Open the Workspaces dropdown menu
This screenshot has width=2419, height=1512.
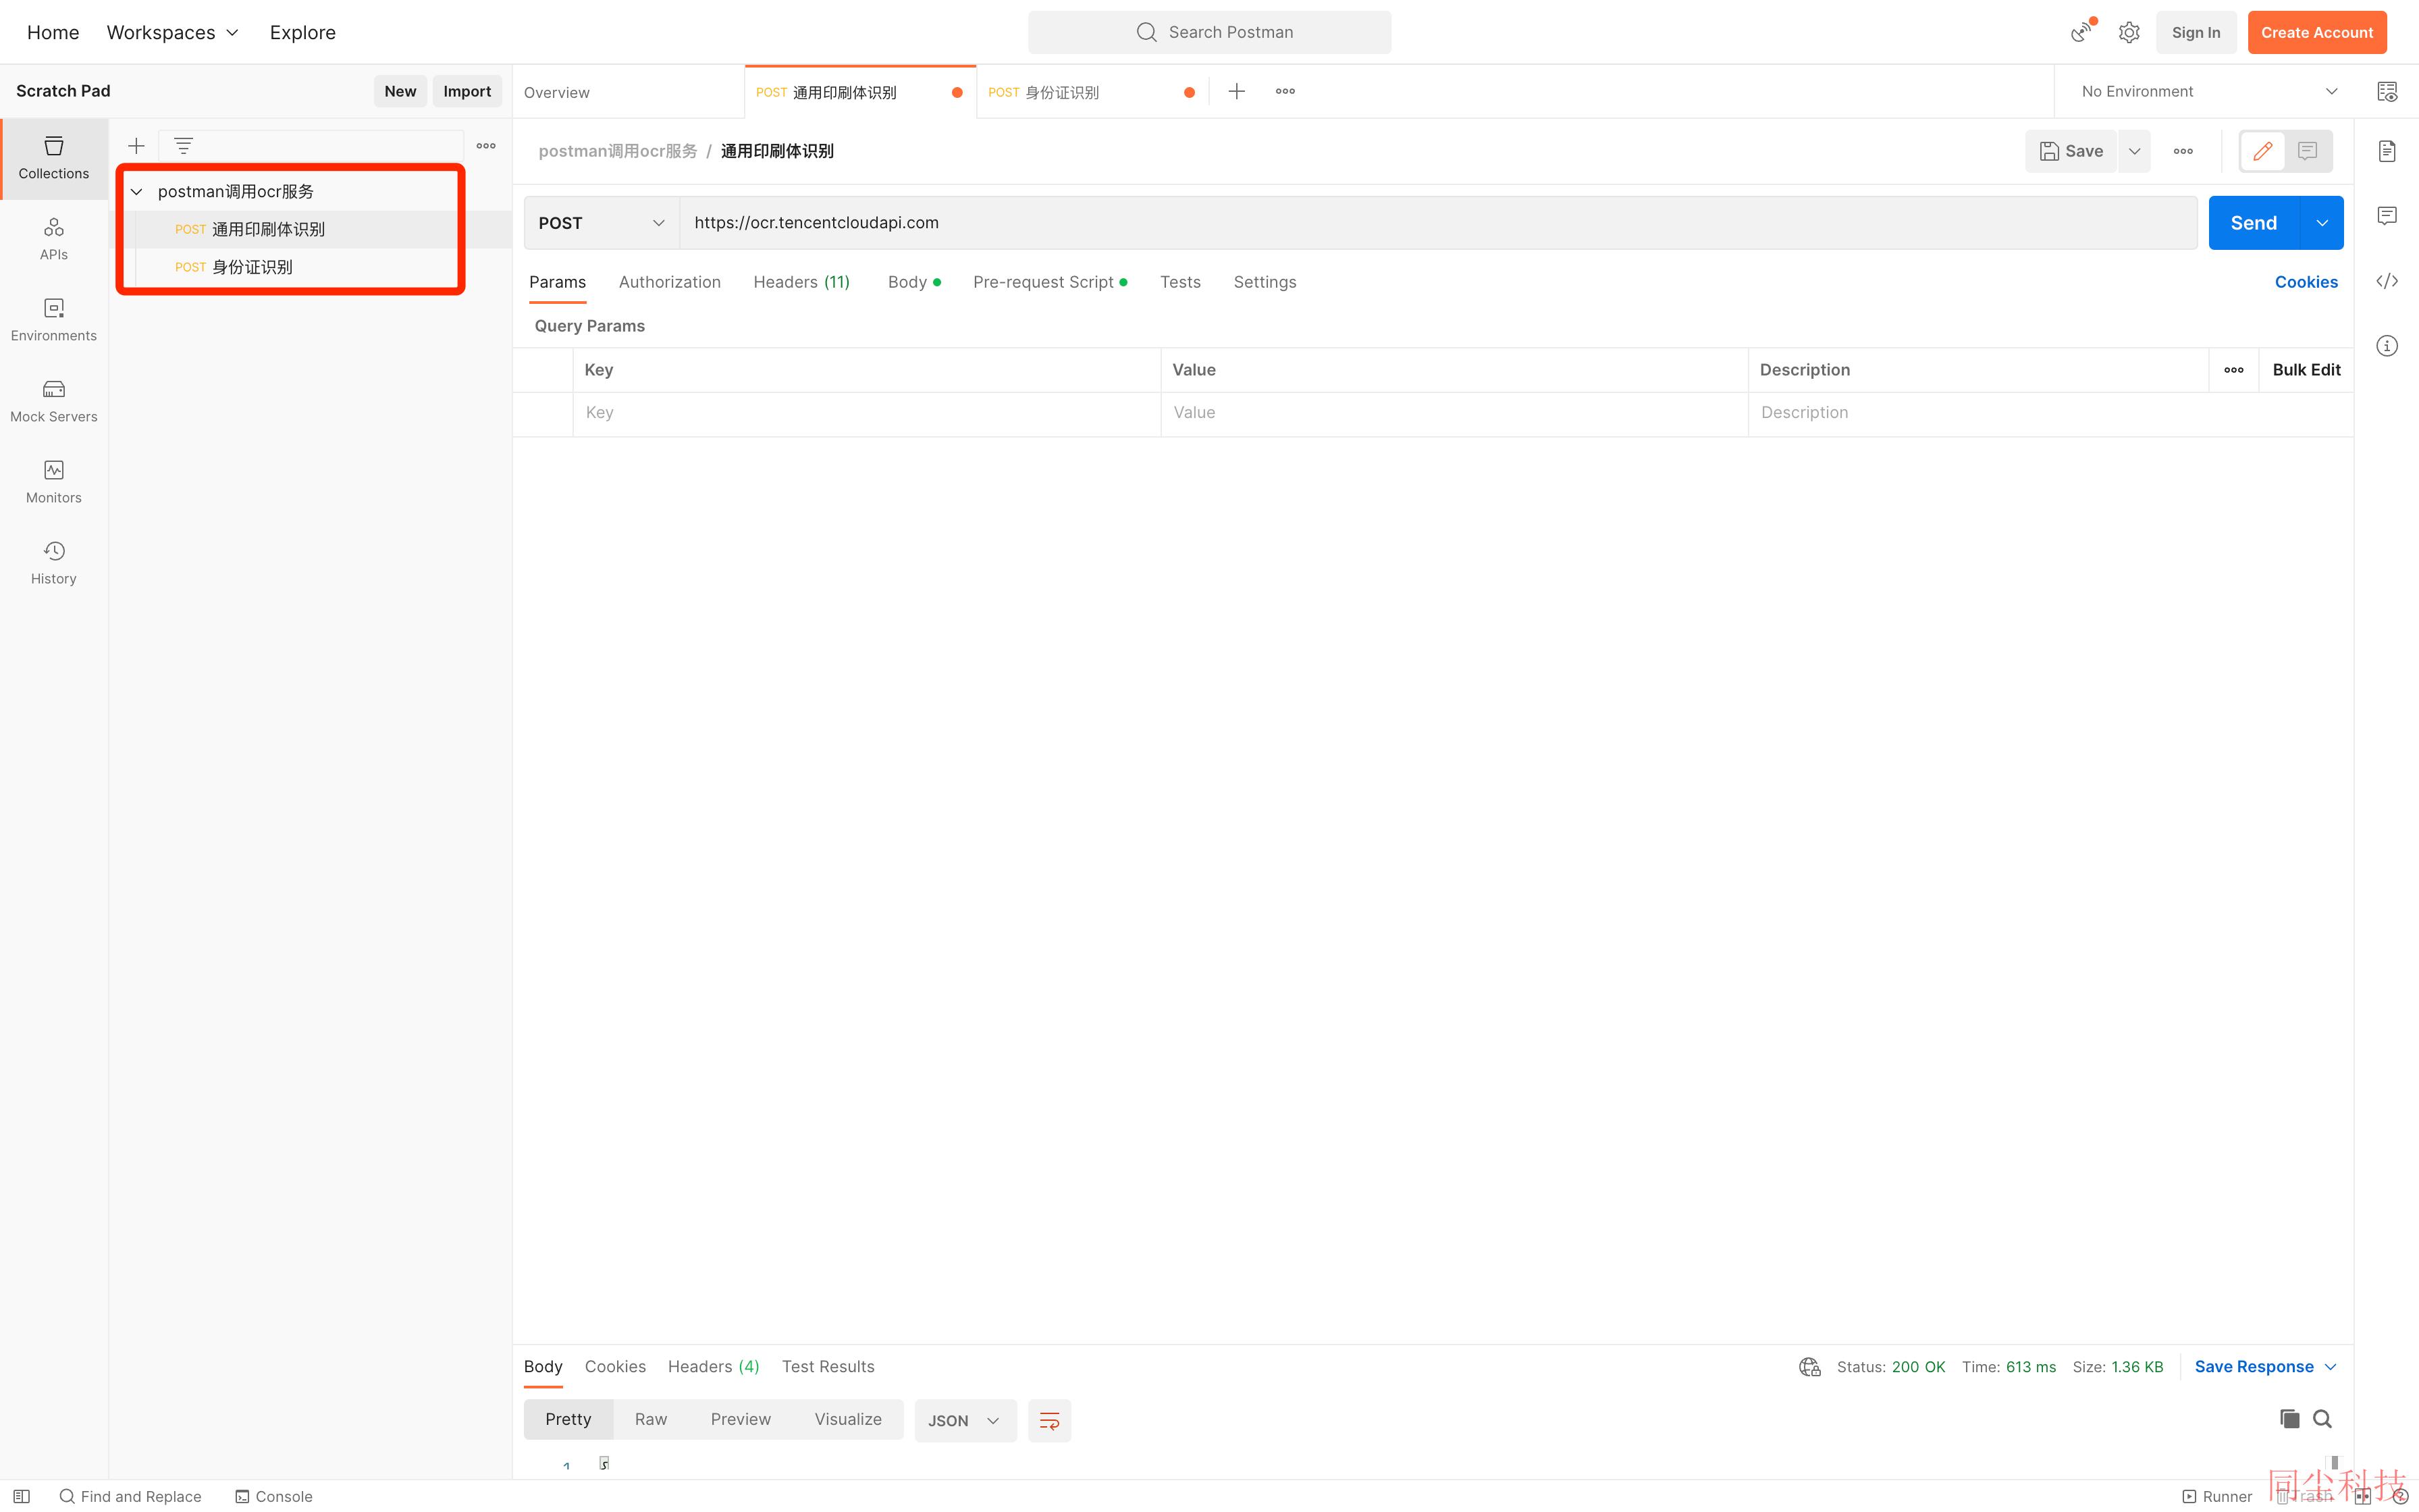[x=172, y=32]
